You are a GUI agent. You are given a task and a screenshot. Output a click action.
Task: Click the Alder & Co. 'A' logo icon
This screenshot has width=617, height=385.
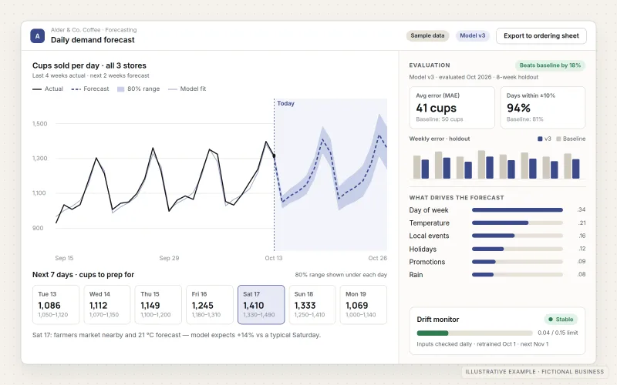pos(37,36)
